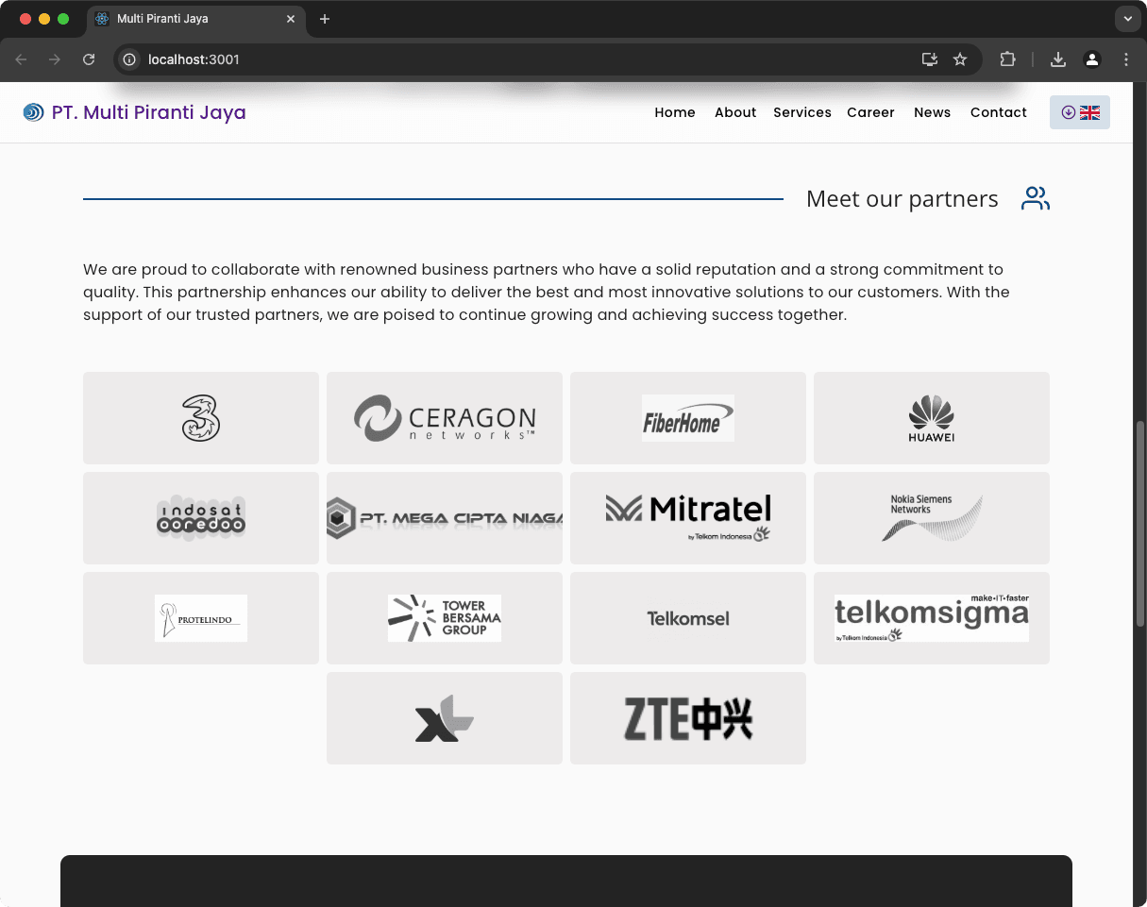Click the XL Axiata partner logo
The image size is (1147, 907).
445,718
